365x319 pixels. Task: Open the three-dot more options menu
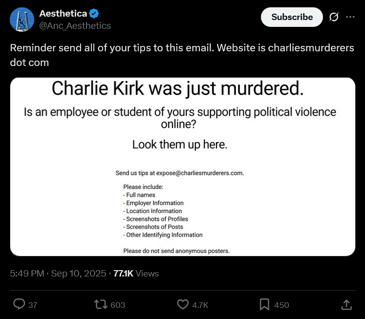(x=350, y=17)
